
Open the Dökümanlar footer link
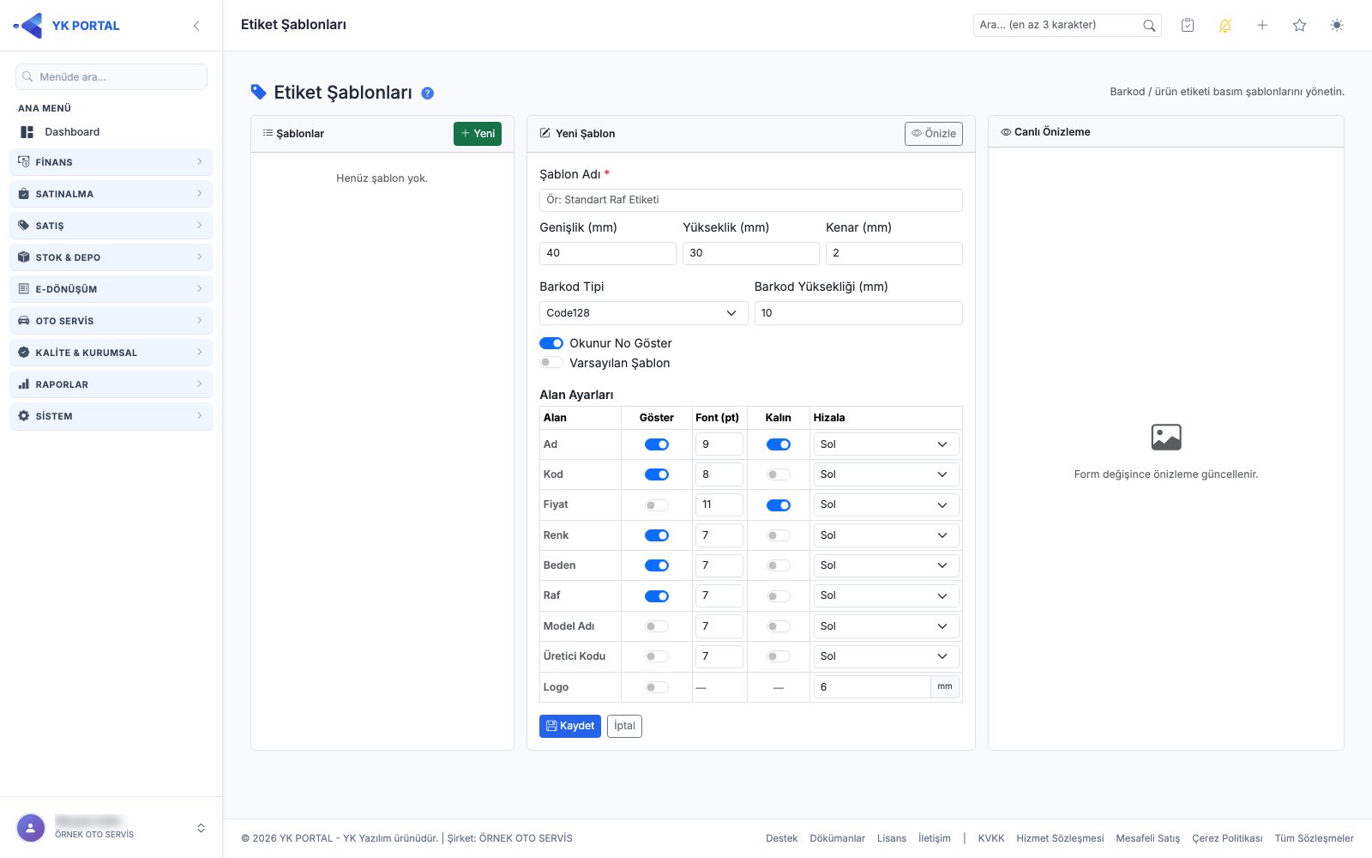pos(837,838)
